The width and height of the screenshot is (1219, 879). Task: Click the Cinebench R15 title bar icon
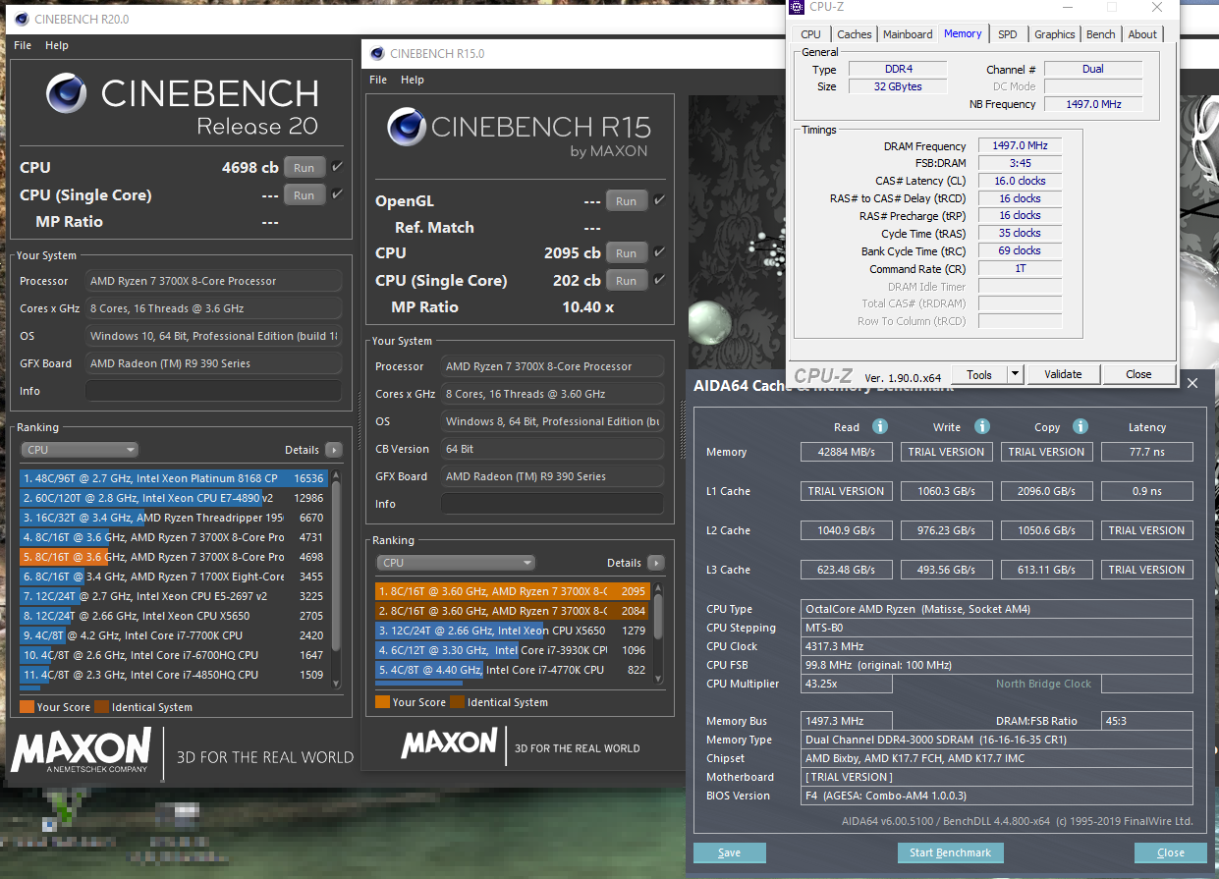pos(375,53)
